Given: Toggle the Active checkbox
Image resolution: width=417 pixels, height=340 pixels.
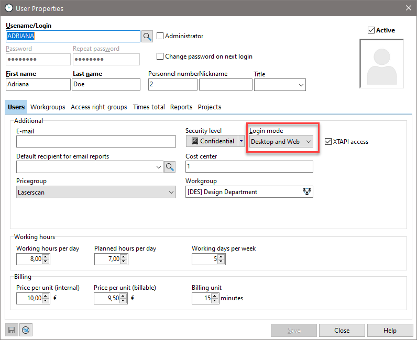Looking at the screenshot, I should (x=371, y=30).
